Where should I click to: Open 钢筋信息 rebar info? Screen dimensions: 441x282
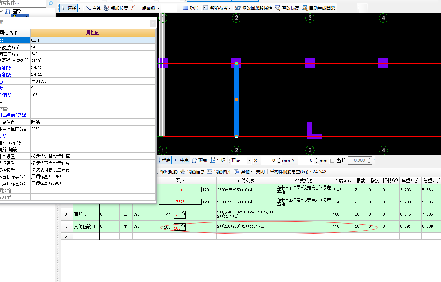[192, 171]
